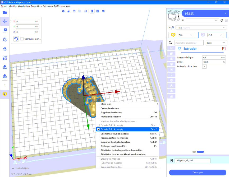Switch to the left side view cube
The width and height of the screenshot is (229, 177).
[x=80, y=11]
